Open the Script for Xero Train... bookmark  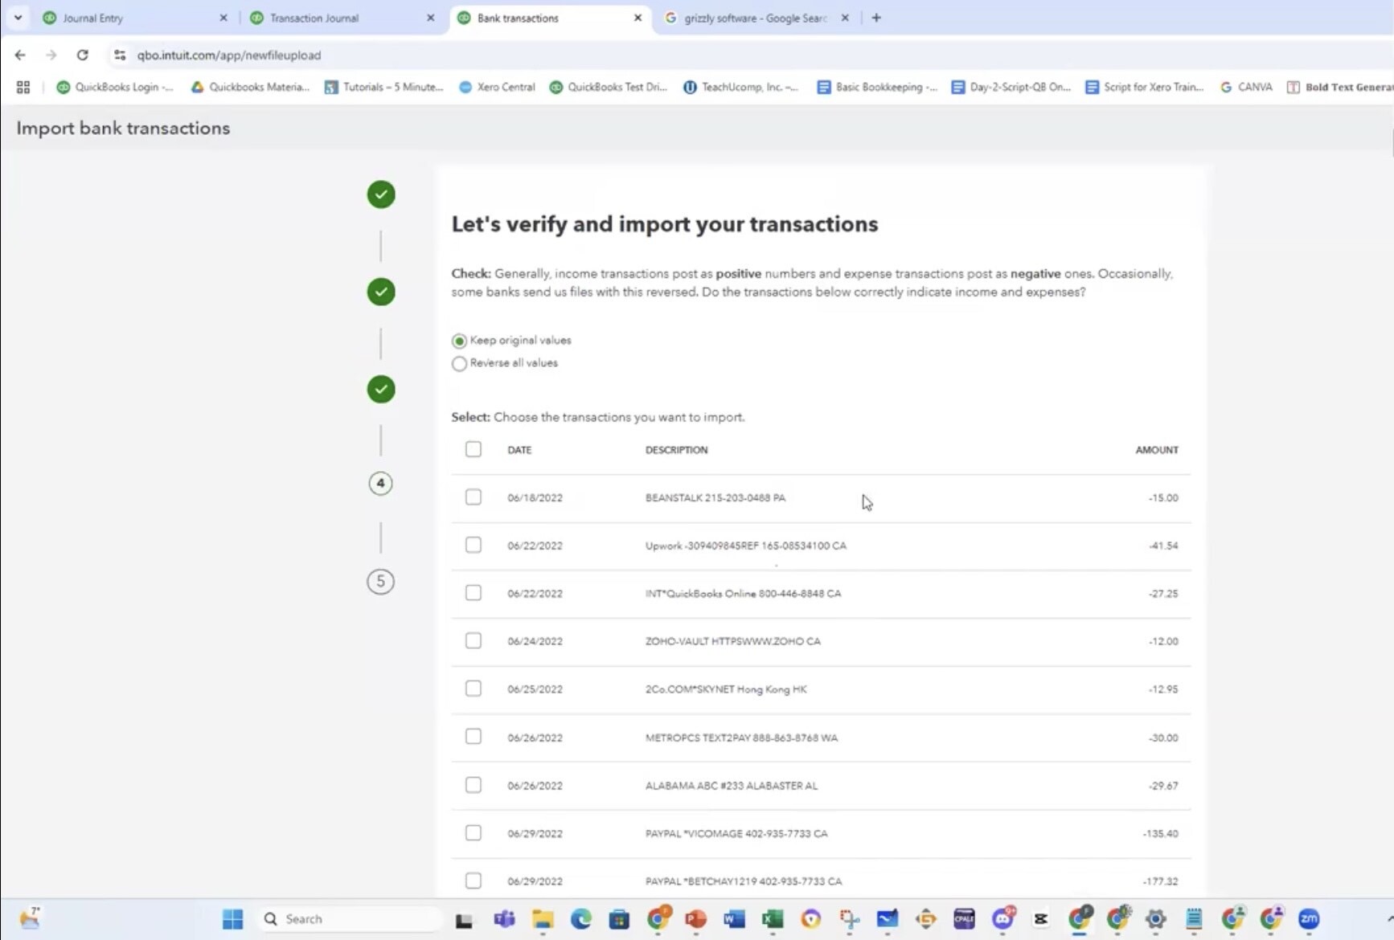pyautogui.click(x=1145, y=87)
